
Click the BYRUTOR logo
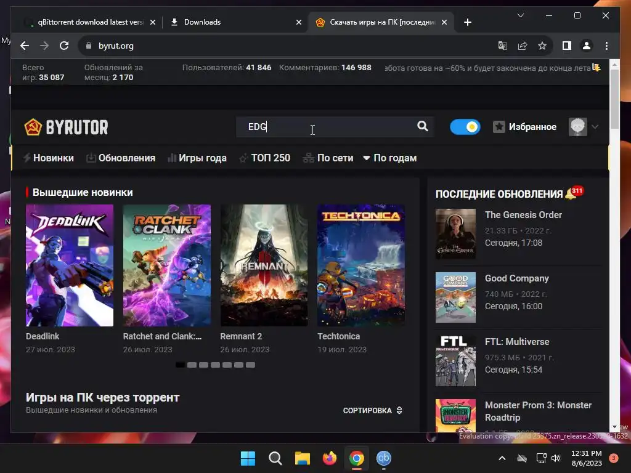[x=67, y=127]
